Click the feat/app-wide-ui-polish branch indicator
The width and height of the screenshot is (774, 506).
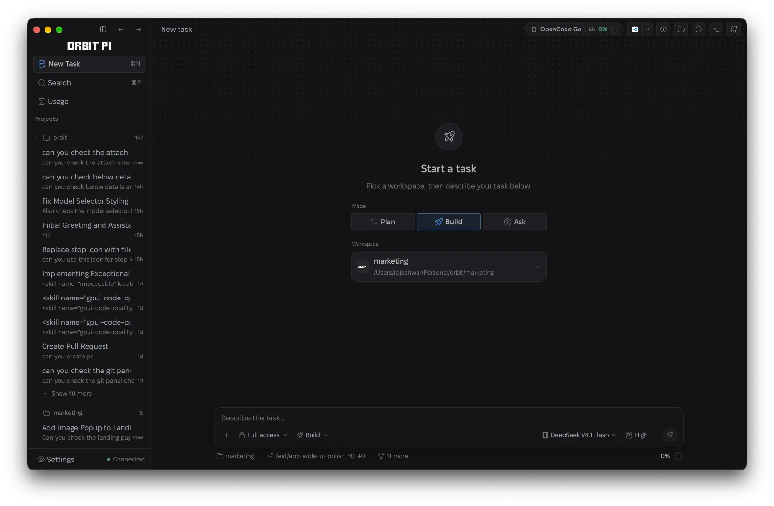coord(316,456)
